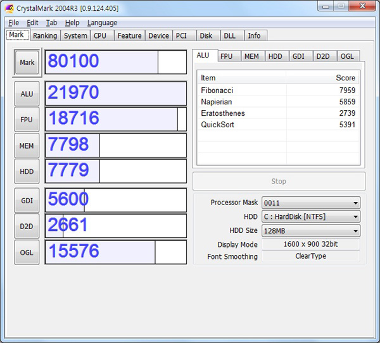This screenshot has width=380, height=343.
Task: Click the 21970 ALU score bar
Action: pos(116,94)
